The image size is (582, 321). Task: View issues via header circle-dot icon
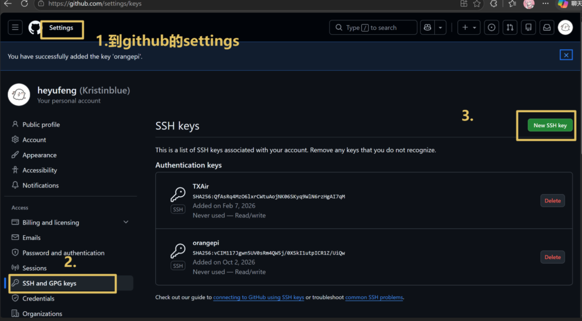(x=492, y=28)
